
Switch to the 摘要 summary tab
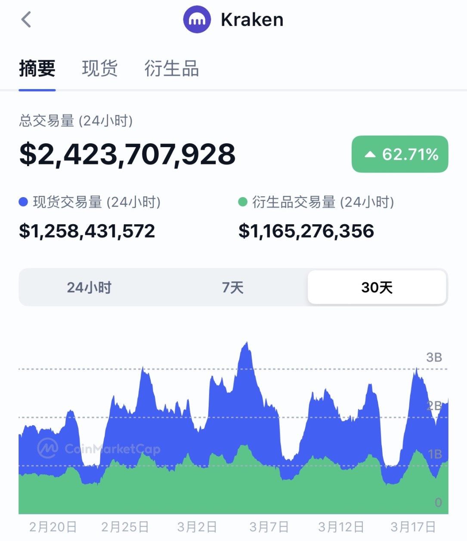tap(37, 68)
